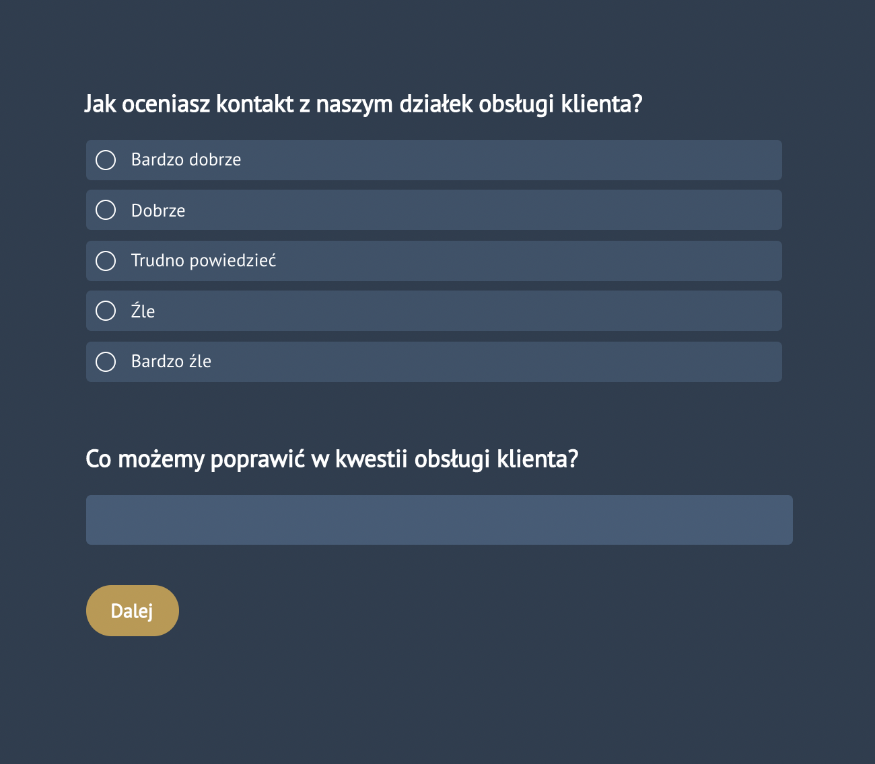This screenshot has width=875, height=764.
Task: Choose the "Bardzo dobrze" answer row
Action: pyautogui.click(x=434, y=160)
